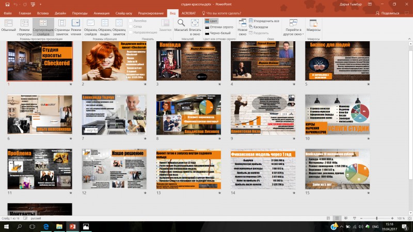The width and height of the screenshot is (413, 232).
Task: Open Outline view (Режим структуры)
Action: tap(24, 27)
